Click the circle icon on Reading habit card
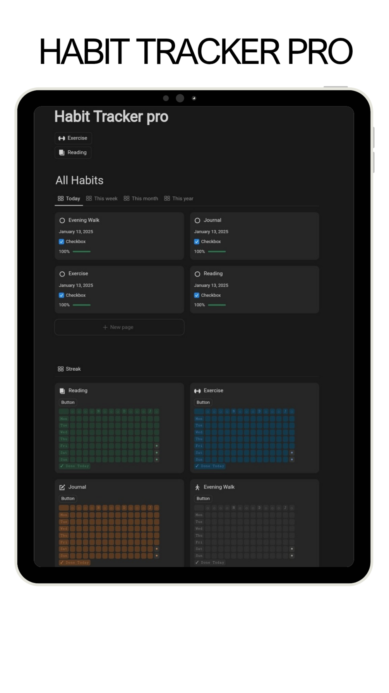Image resolution: width=389 pixels, height=693 pixels. point(197,274)
